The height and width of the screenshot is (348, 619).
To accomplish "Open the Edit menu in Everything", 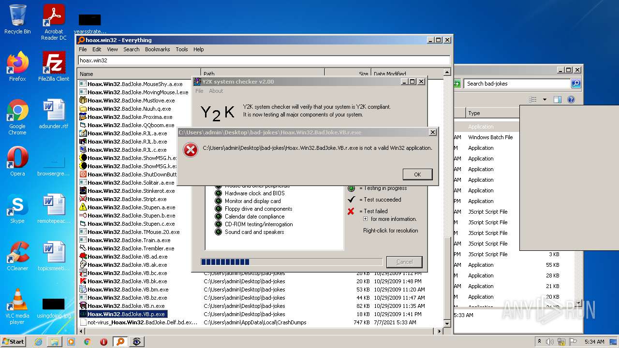I will (97, 49).
